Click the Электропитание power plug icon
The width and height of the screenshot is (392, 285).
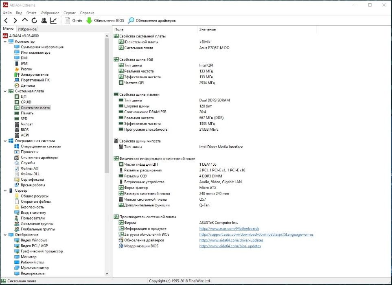pyautogui.click(x=17, y=75)
